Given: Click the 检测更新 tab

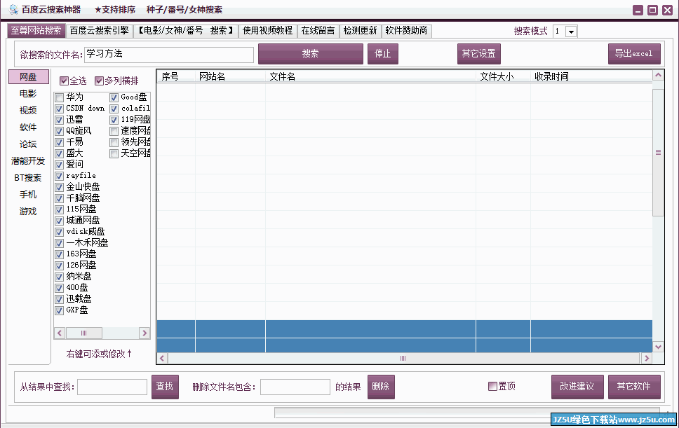Looking at the screenshot, I should (x=361, y=31).
